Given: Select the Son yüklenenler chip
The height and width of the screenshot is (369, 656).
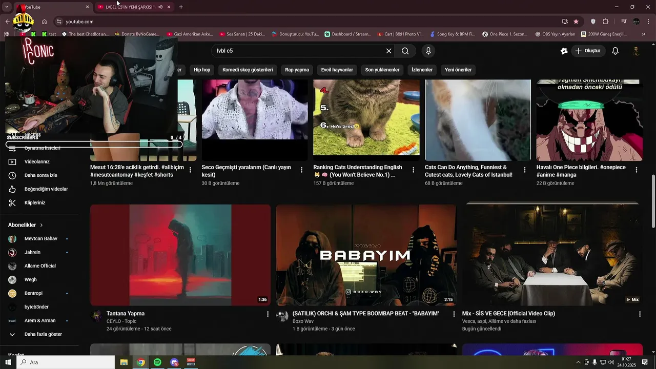Looking at the screenshot, I should tap(382, 70).
